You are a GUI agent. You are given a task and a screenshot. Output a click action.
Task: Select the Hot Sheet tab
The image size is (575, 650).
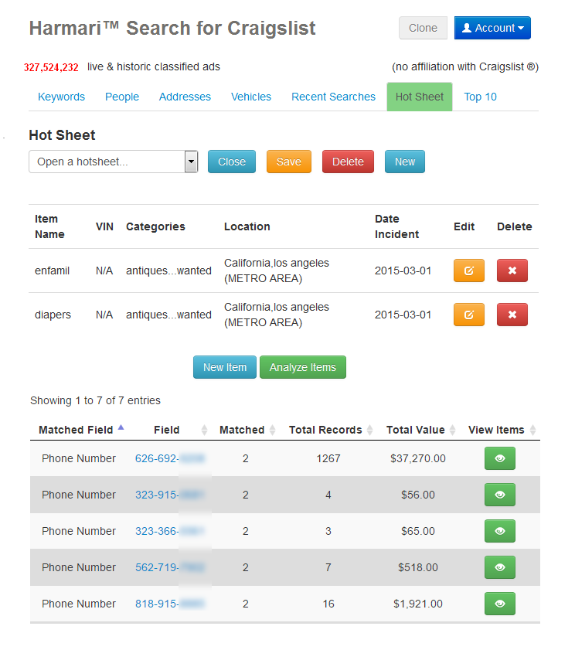[420, 97]
